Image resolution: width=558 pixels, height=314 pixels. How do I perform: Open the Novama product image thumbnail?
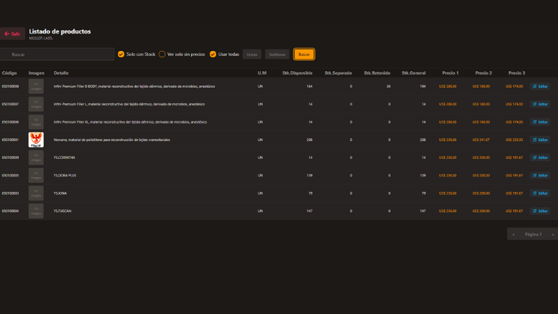point(36,140)
